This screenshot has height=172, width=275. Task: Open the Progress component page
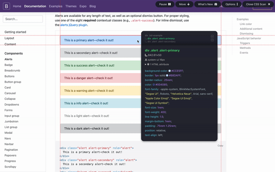pos(10,161)
